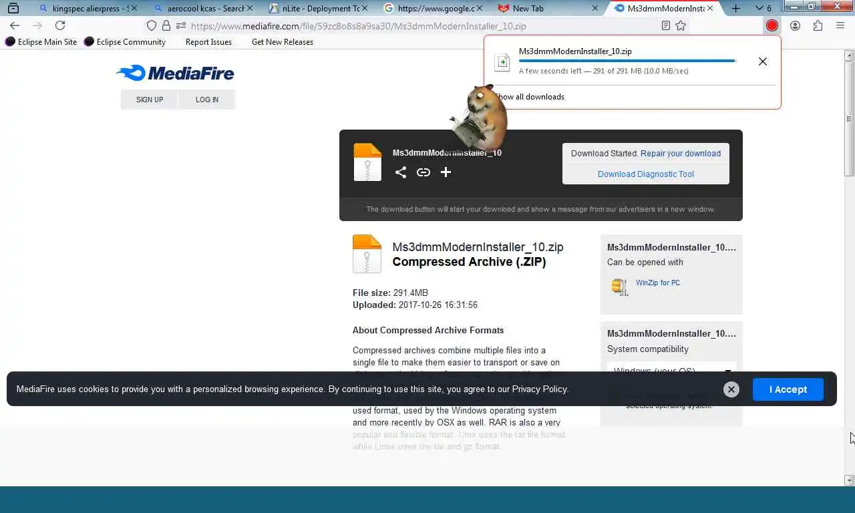This screenshot has height=513, width=855.
Task: Dismiss the cookie notice with X
Action: pos(731,389)
